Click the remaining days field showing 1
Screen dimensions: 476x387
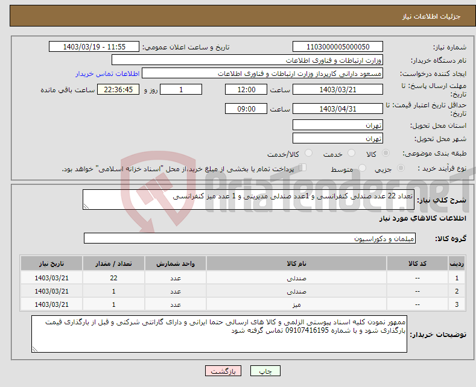click(181, 89)
